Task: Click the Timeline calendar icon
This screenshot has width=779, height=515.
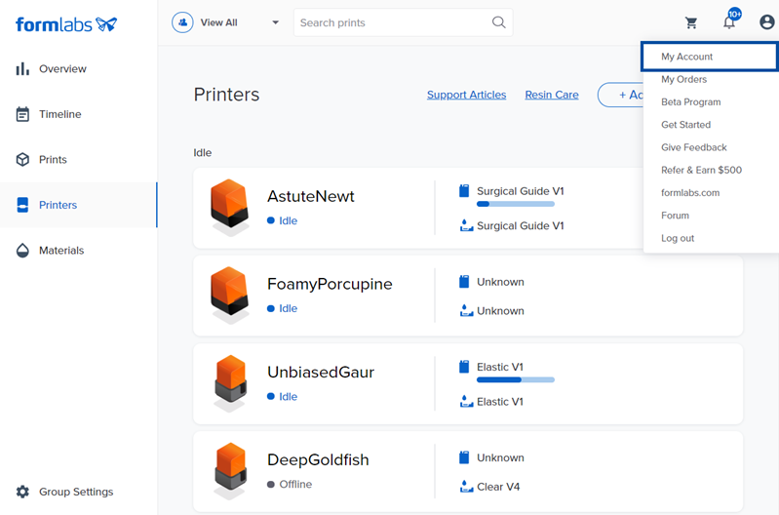Action: pyautogui.click(x=22, y=114)
